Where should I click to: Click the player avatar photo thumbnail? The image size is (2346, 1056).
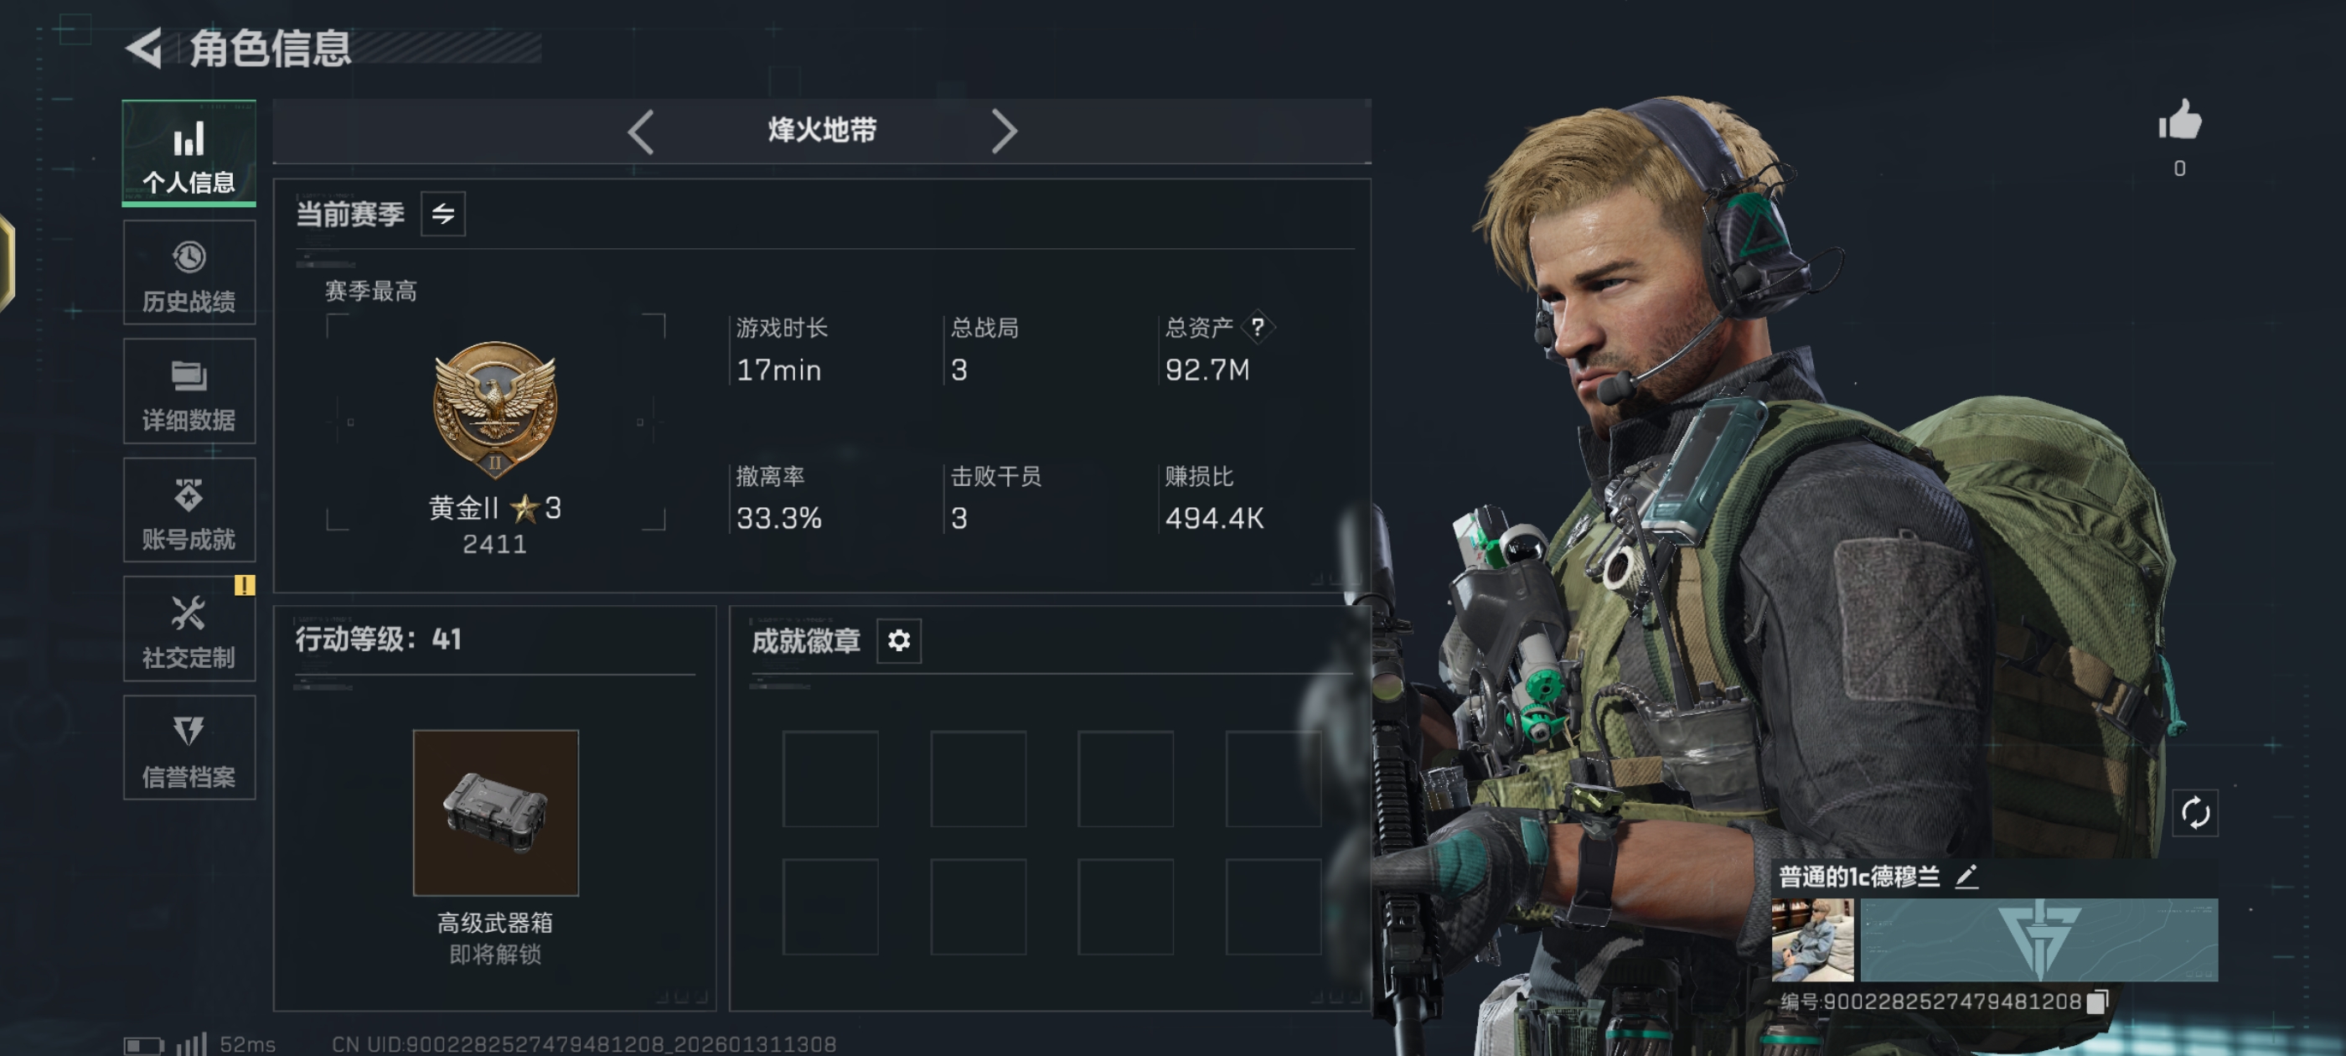click(x=1812, y=940)
